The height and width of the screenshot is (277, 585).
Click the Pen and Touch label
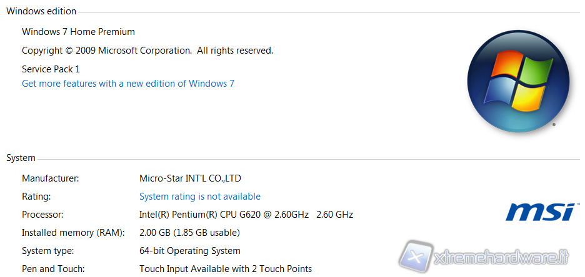(x=53, y=269)
